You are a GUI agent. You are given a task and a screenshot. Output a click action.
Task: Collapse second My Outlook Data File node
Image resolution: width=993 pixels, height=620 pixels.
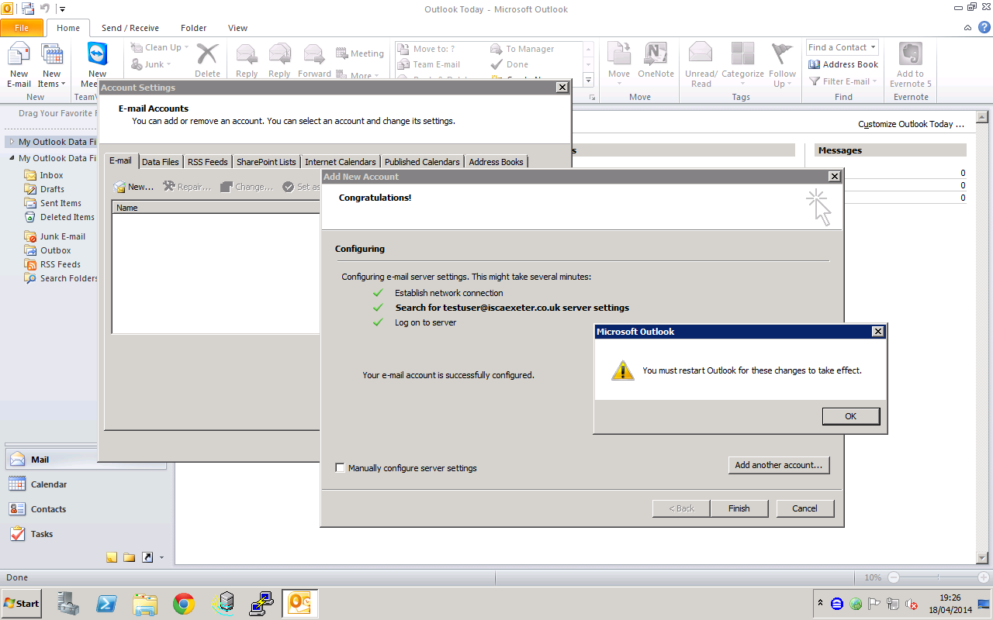[x=12, y=158]
